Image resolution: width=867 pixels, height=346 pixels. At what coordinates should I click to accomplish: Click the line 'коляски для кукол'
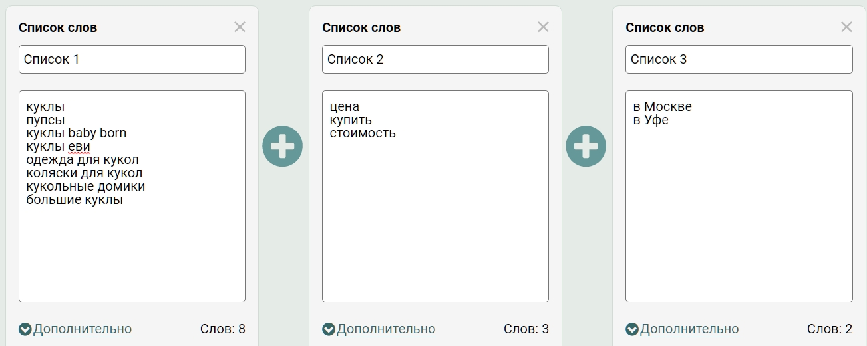point(85,173)
